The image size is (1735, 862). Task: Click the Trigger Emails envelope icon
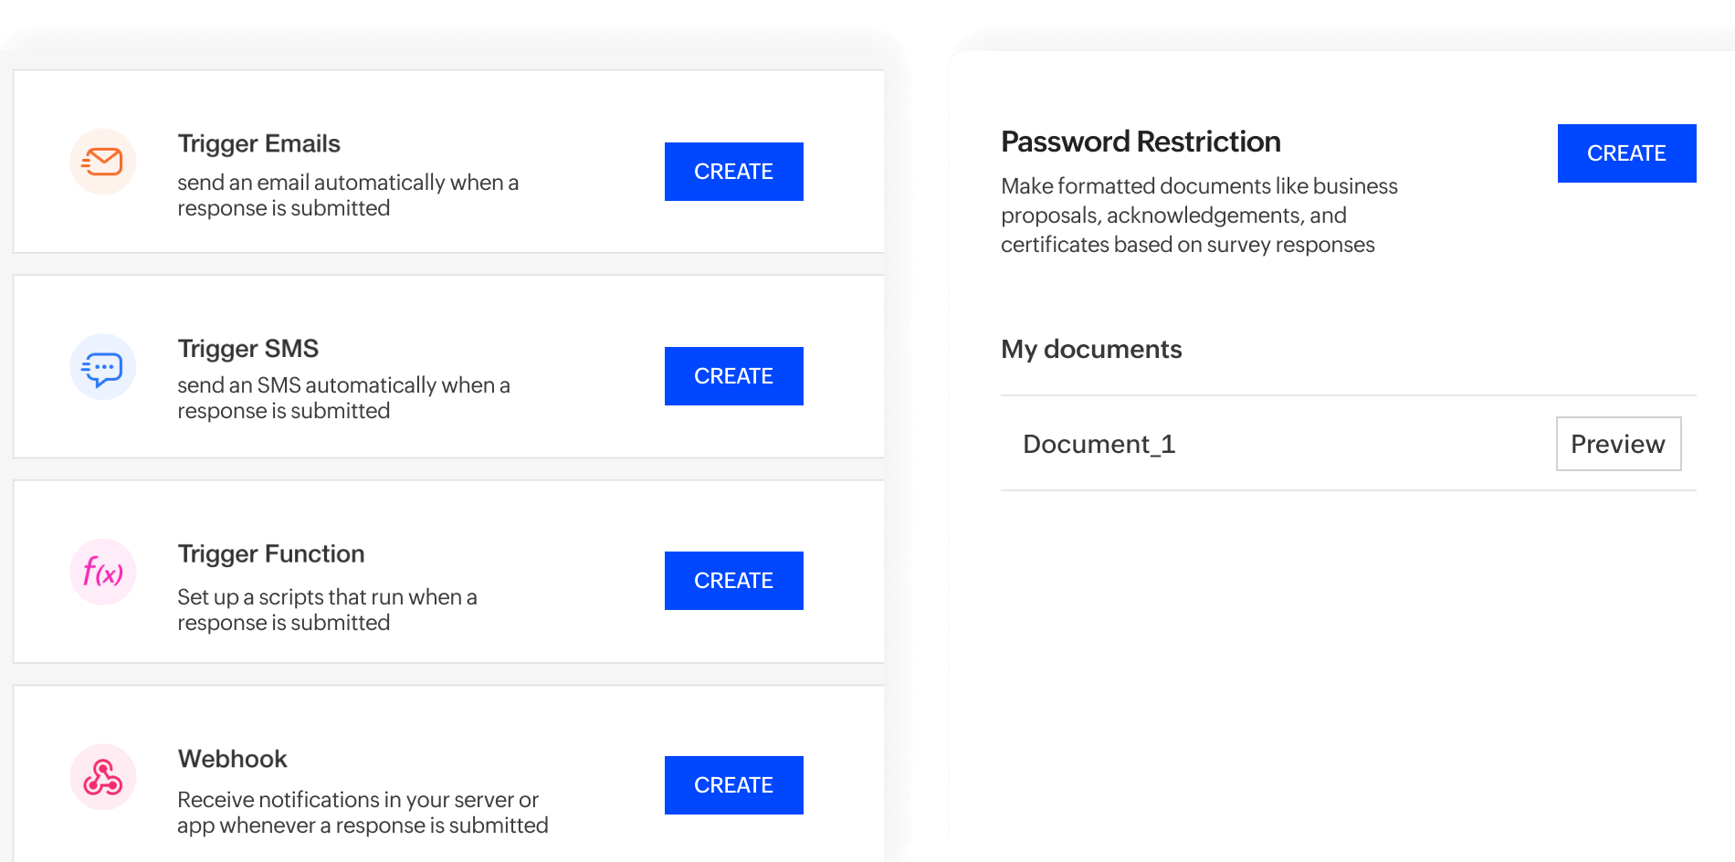[x=103, y=162]
